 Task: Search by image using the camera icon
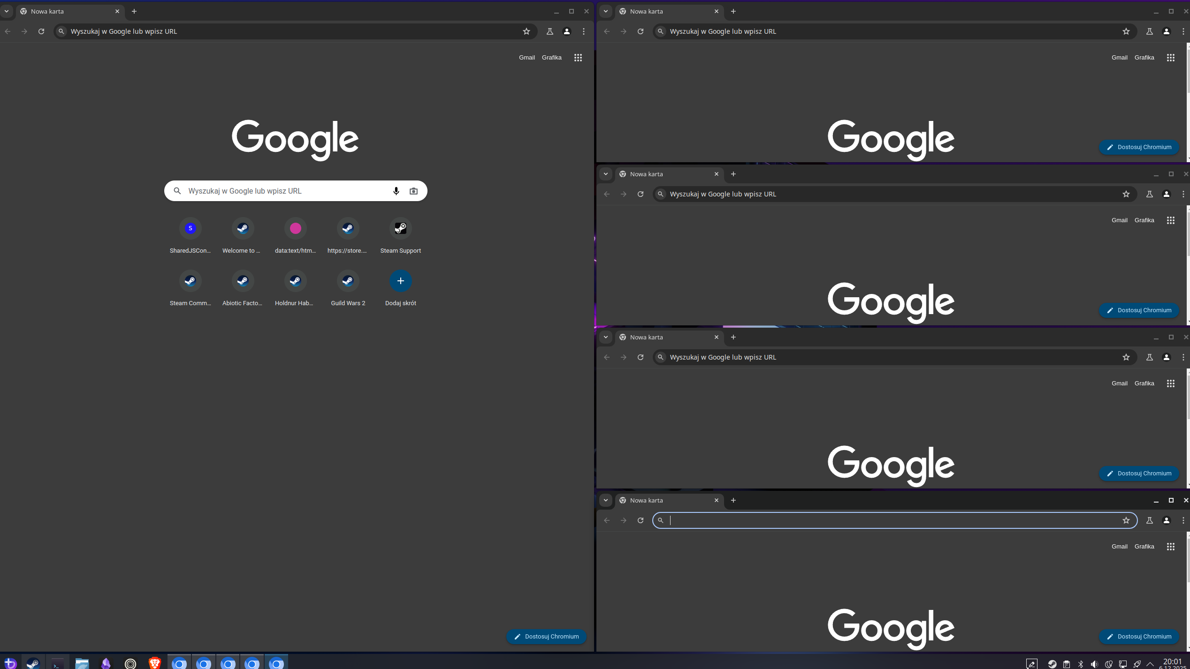(x=413, y=191)
